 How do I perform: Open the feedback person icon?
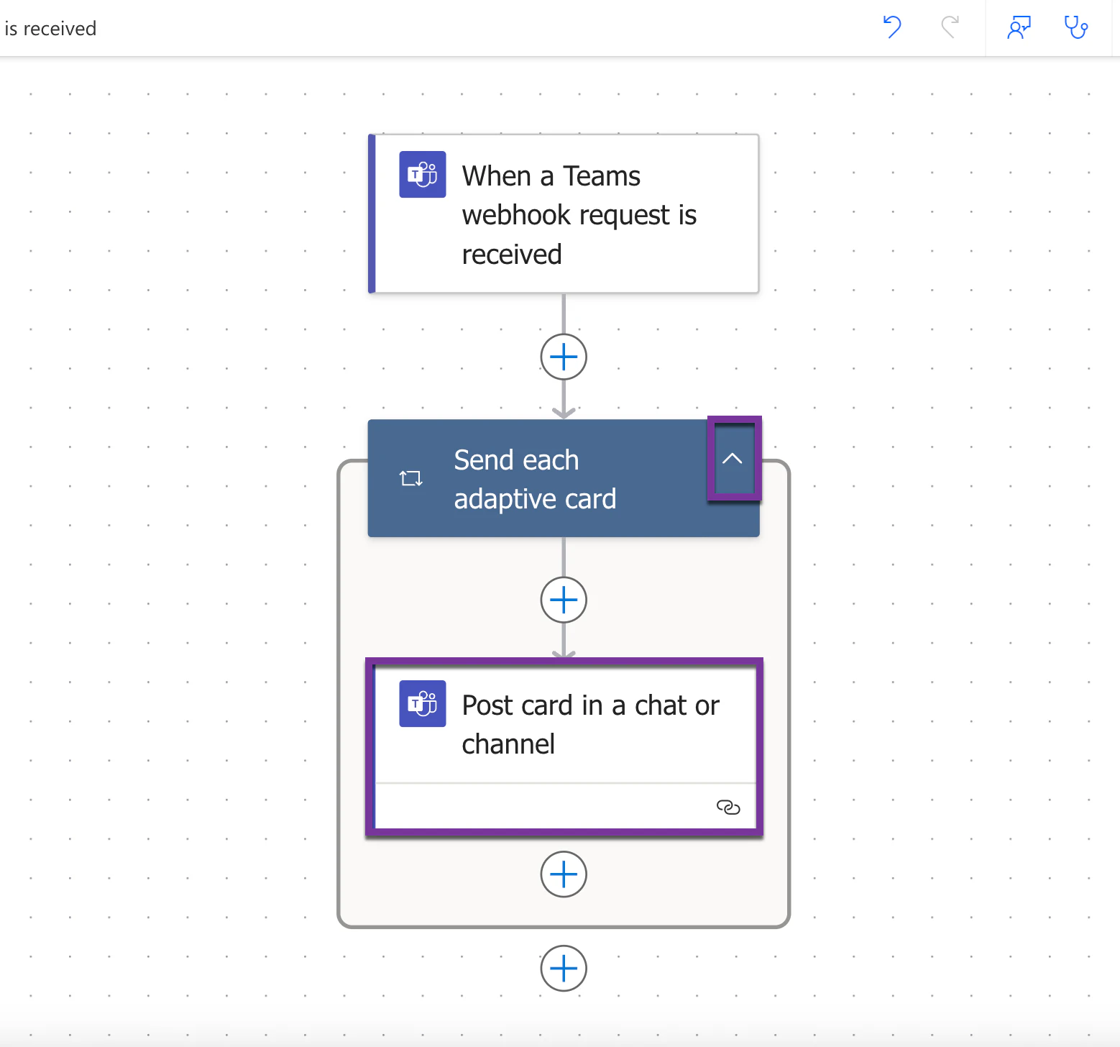click(x=1019, y=27)
